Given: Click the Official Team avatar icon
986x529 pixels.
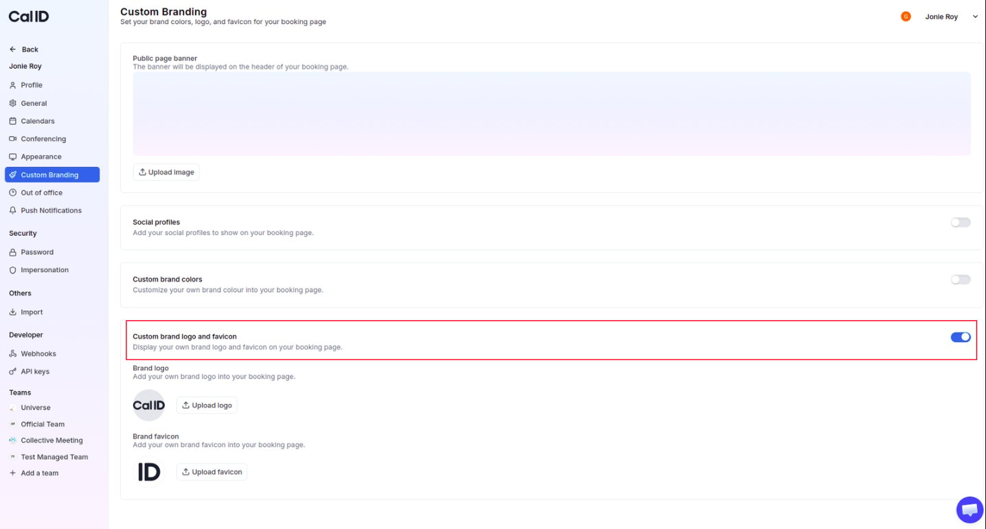Looking at the screenshot, I should coord(12,424).
